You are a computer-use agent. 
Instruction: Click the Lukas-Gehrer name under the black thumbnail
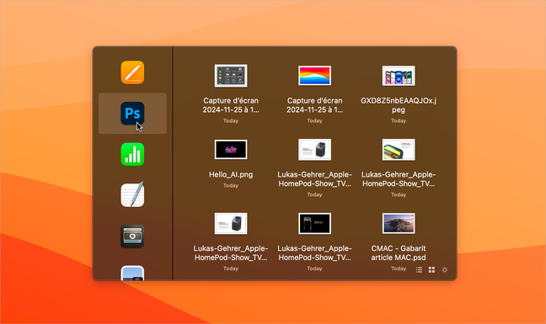(315, 252)
